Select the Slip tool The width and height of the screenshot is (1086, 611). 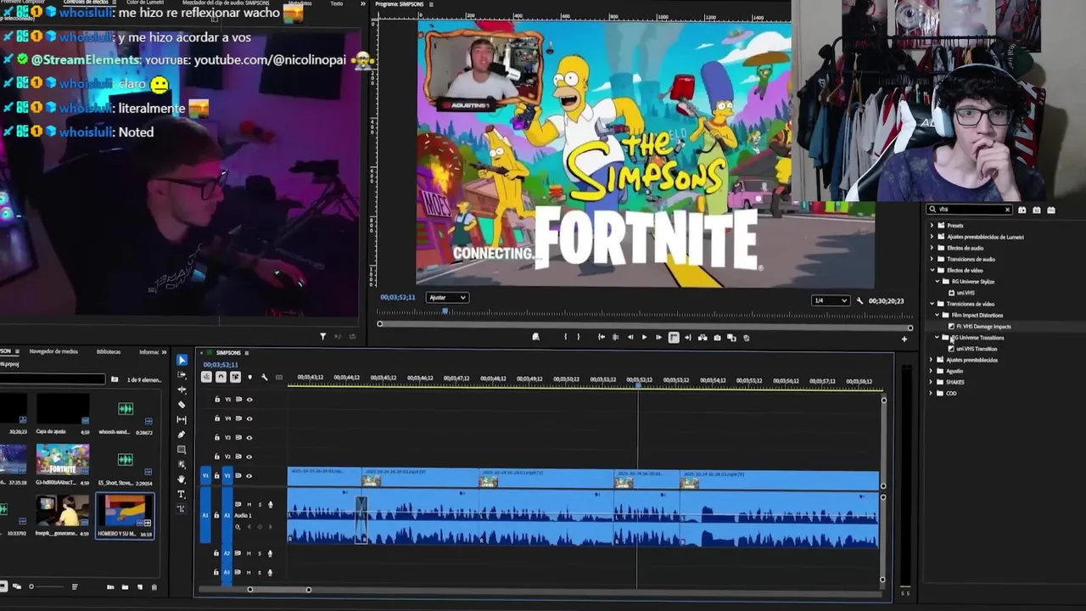pos(182,419)
